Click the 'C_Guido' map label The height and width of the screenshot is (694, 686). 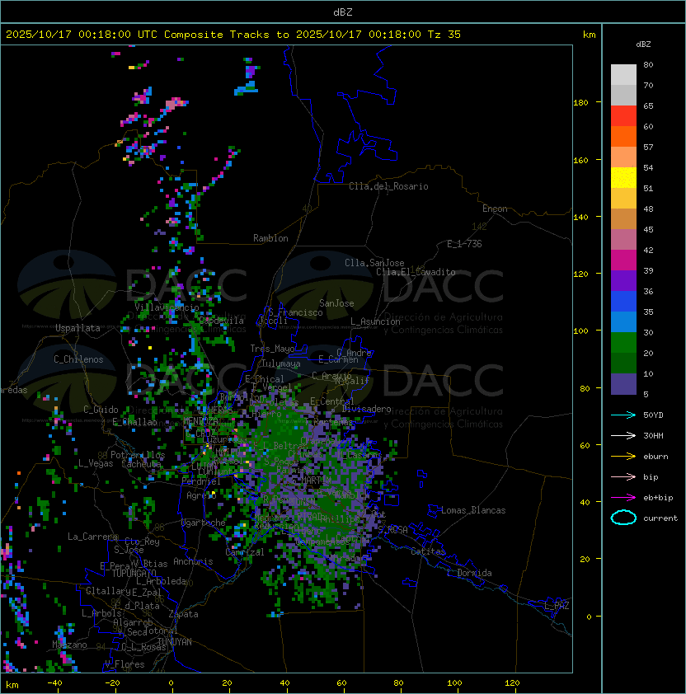(101, 410)
